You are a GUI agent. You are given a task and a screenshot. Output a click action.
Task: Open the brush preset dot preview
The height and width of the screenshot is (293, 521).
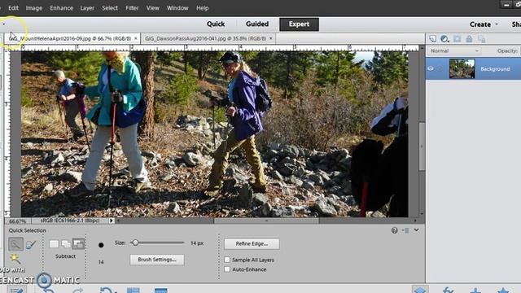(x=101, y=245)
